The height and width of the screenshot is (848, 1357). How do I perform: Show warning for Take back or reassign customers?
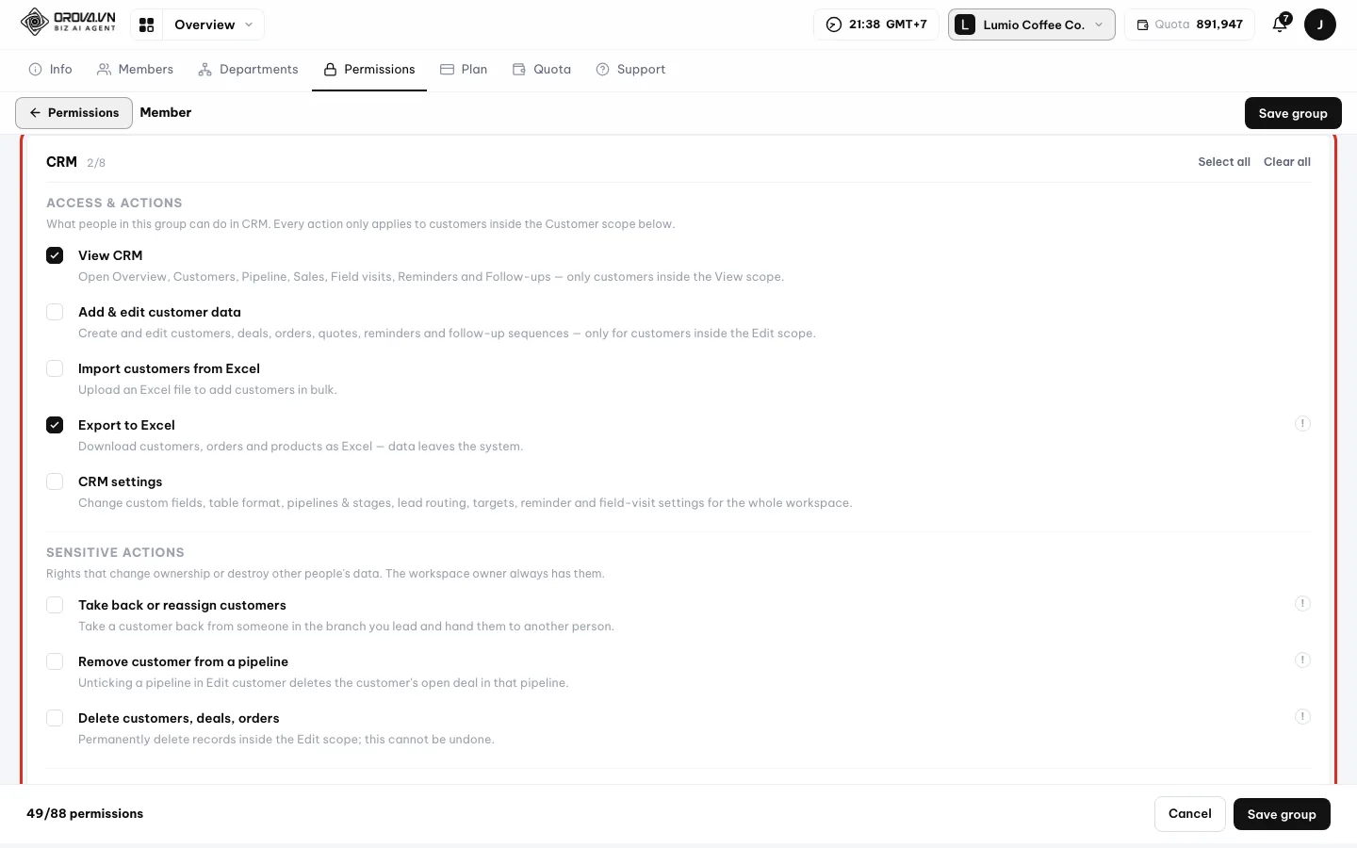click(1302, 604)
